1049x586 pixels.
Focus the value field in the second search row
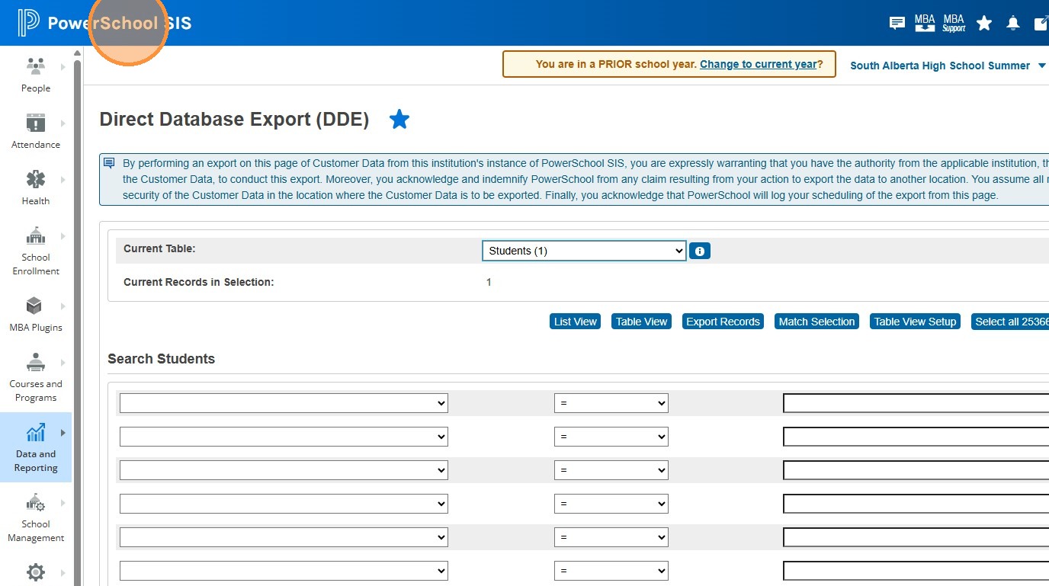(916, 437)
